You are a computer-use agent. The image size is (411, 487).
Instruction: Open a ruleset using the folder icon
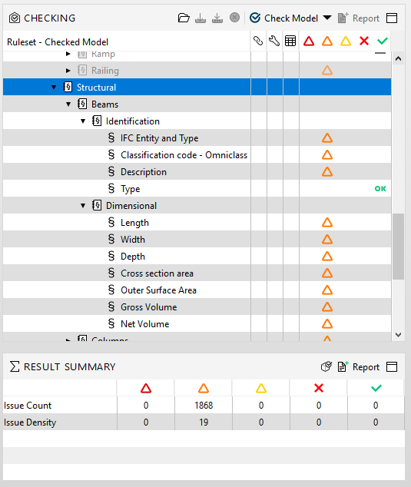point(184,18)
